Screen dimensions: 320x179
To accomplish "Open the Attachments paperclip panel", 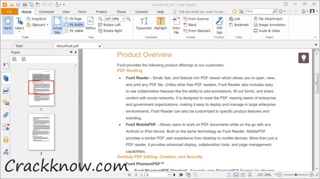I will pos(6,115).
